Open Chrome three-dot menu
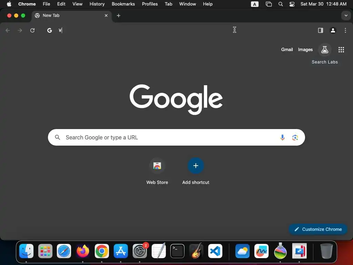Viewport: 353px width, 265px height. (345, 30)
